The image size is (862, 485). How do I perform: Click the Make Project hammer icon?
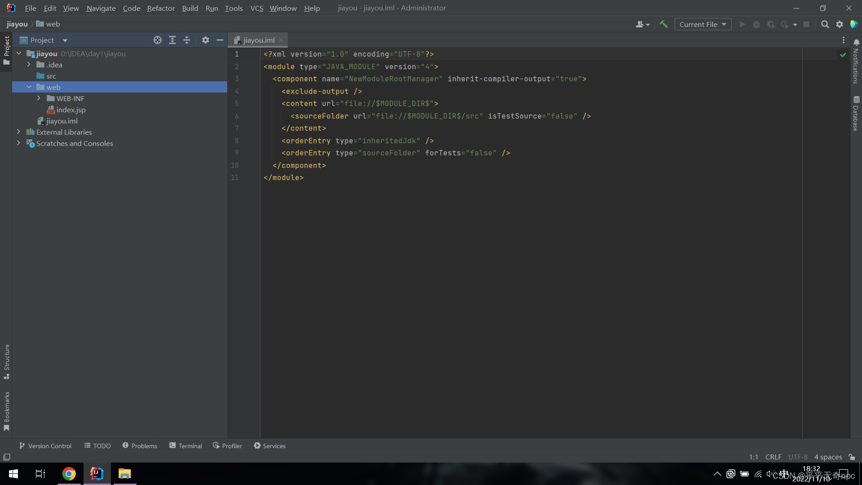tap(664, 24)
